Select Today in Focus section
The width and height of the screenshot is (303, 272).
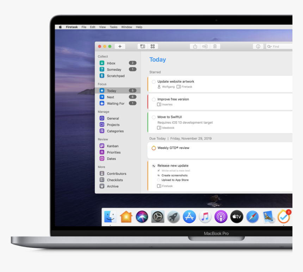(x=118, y=91)
